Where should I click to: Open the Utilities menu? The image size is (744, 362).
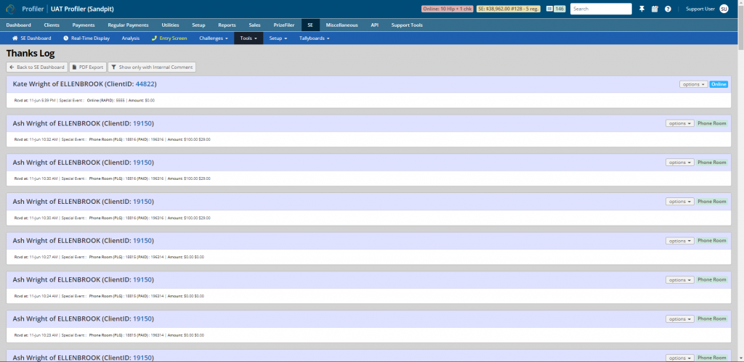pos(170,25)
